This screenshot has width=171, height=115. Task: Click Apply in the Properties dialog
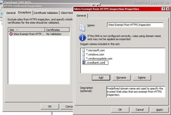(160, 110)
